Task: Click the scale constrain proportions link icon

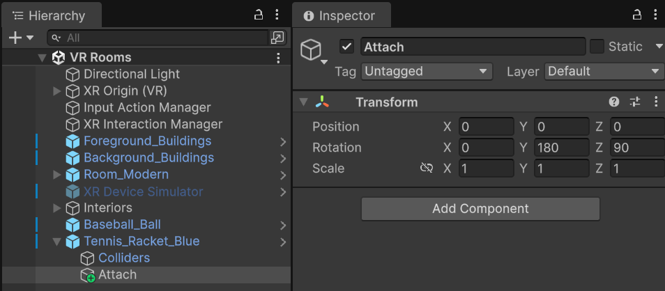Action: click(x=427, y=168)
